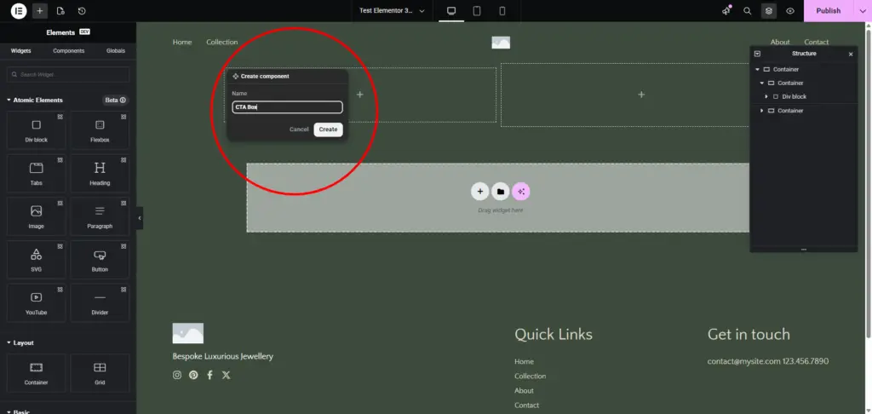Click the component Name input containing CTA Box

point(287,107)
